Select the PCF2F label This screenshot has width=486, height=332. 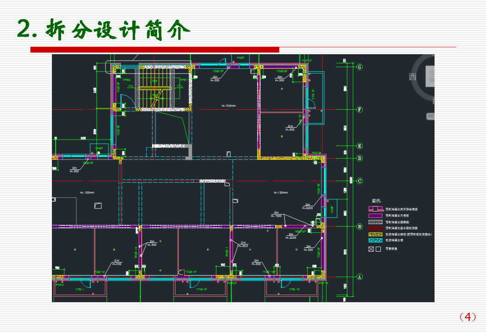(232, 283)
